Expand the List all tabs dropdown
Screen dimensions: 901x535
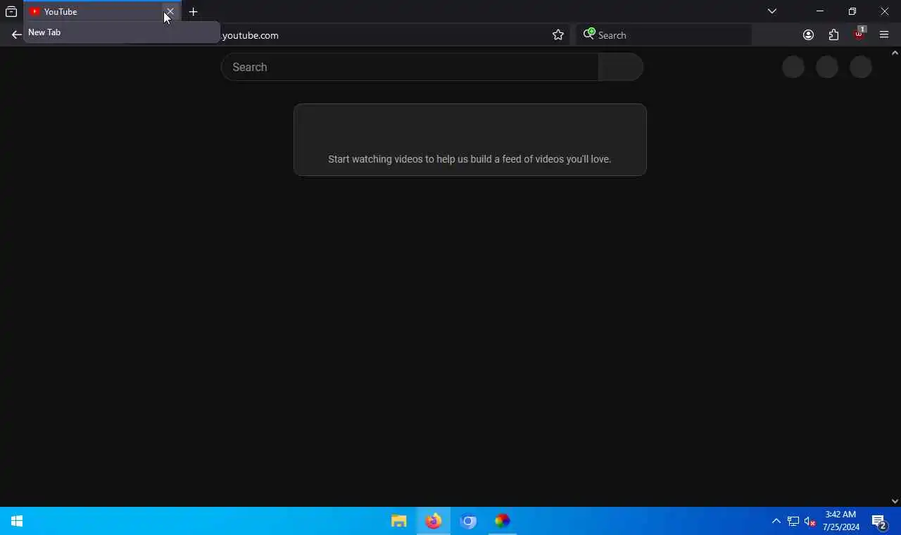(772, 11)
